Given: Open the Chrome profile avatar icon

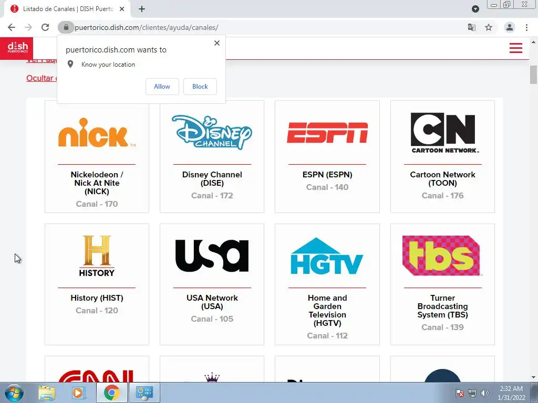Looking at the screenshot, I should coord(510,27).
